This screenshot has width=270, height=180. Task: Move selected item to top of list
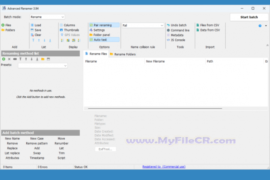tap(33, 40)
